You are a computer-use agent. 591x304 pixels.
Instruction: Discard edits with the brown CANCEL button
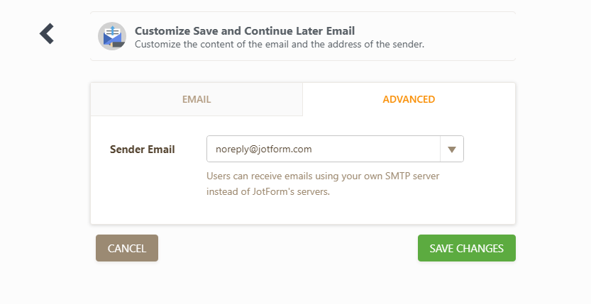pyautogui.click(x=127, y=248)
